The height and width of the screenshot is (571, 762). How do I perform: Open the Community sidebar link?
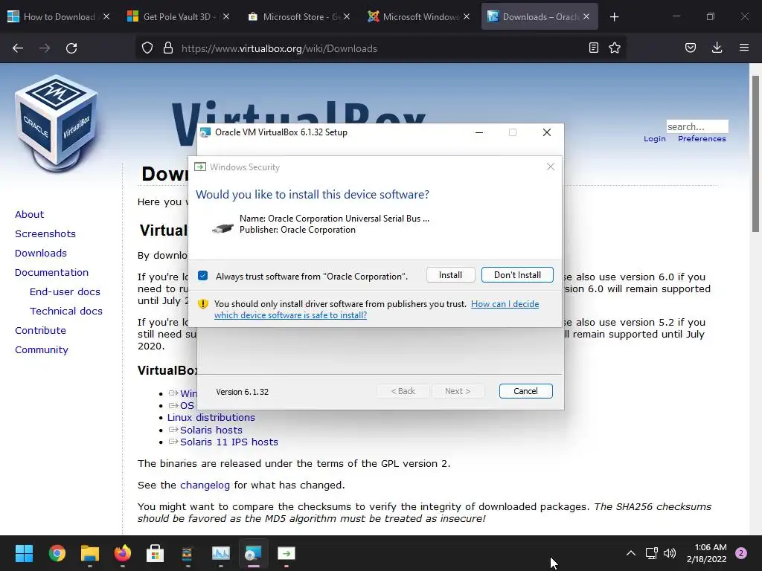pyautogui.click(x=42, y=350)
